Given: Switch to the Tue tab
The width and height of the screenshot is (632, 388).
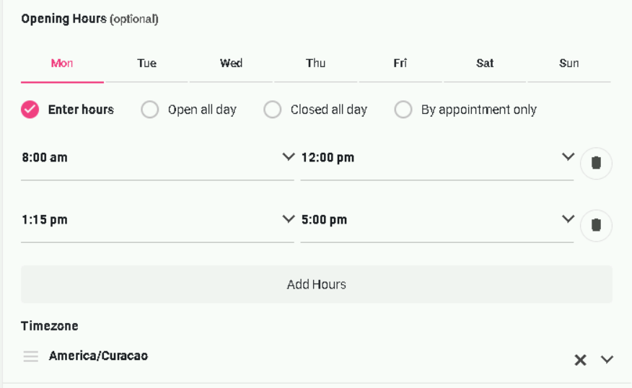Looking at the screenshot, I should (146, 63).
